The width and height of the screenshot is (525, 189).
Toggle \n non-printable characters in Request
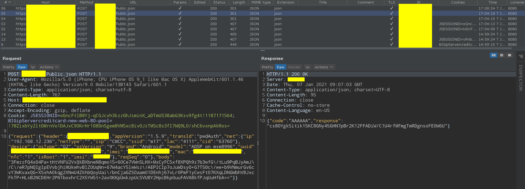[x=33, y=67]
